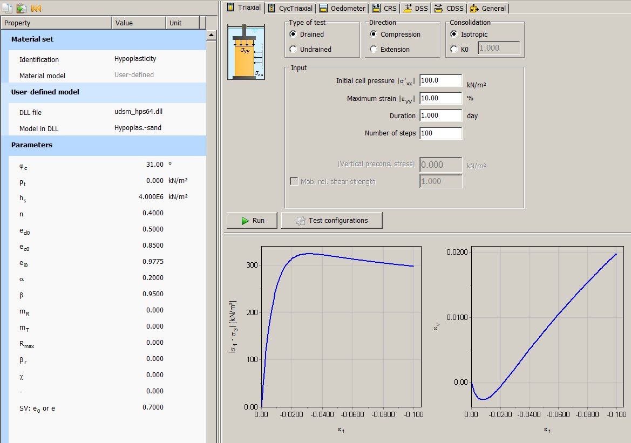
Task: Choose K0 consolidation option
Action: pos(454,49)
